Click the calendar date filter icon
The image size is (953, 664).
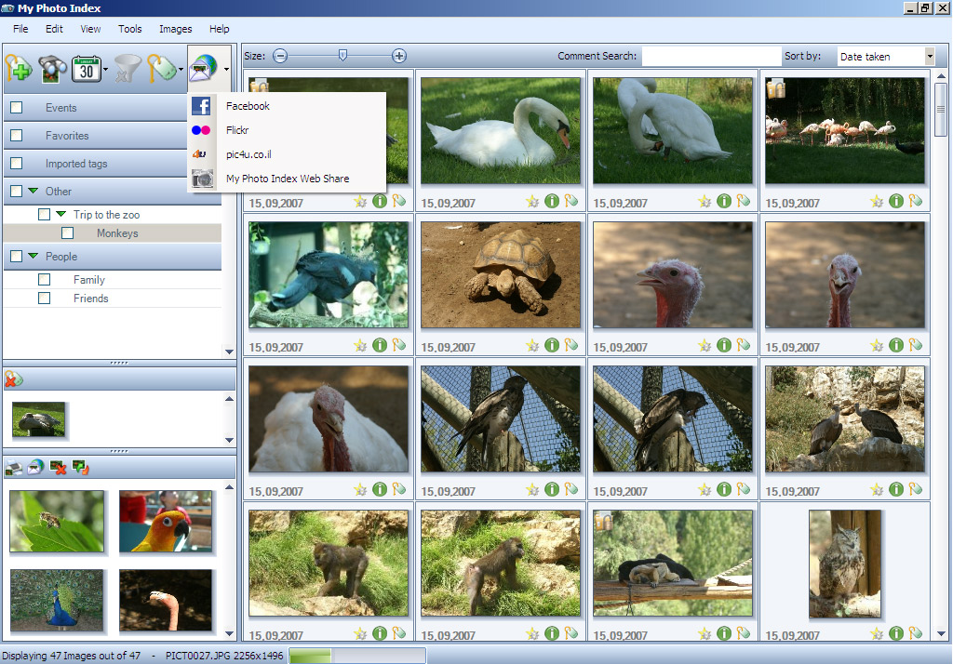pyautogui.click(x=87, y=69)
